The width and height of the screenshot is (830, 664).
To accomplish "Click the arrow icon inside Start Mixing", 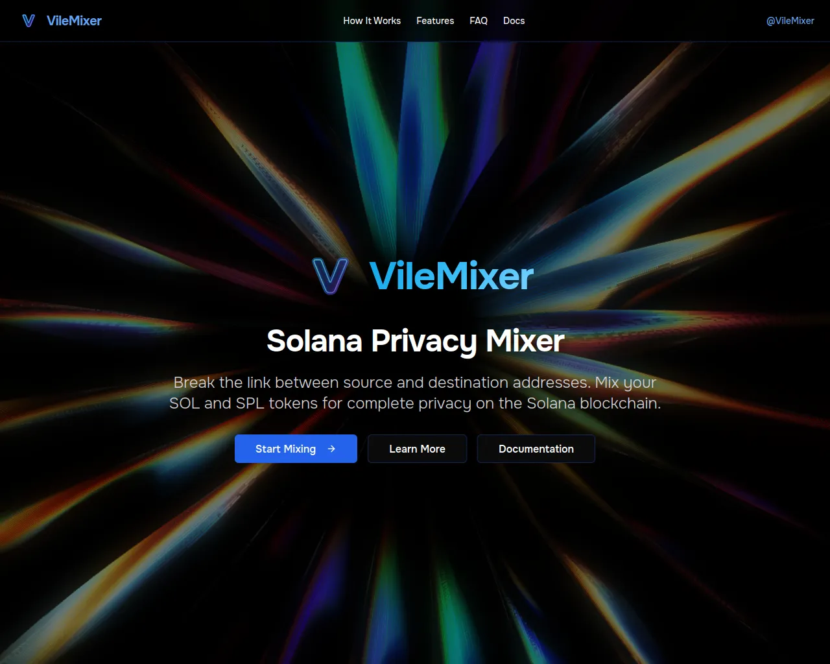I will point(331,449).
